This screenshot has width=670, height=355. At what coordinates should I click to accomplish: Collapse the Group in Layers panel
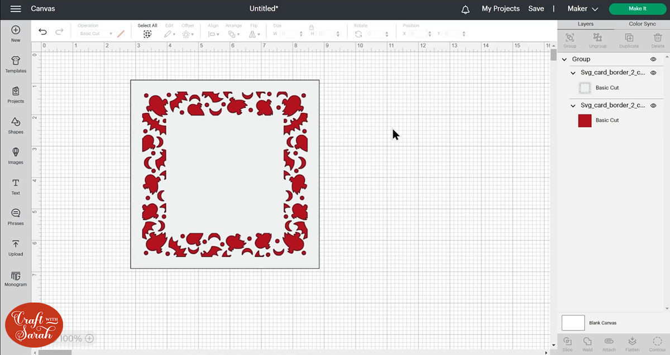tap(564, 59)
